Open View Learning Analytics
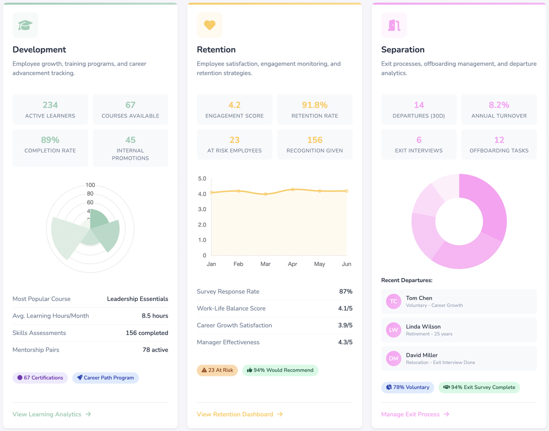Viewport: 549px width, 431px height. [46, 414]
